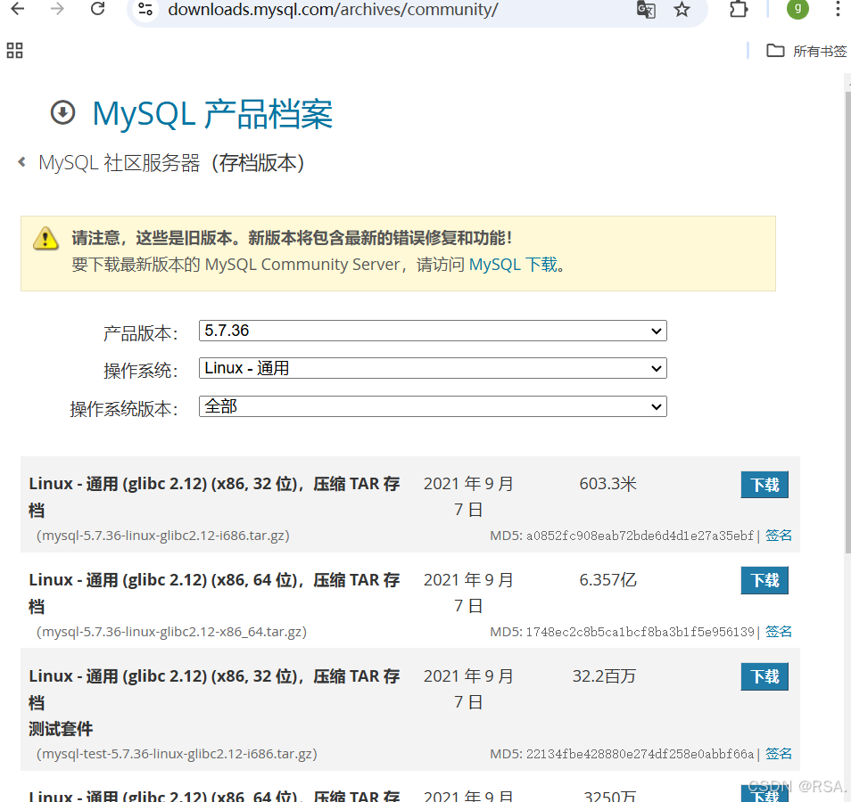The height and width of the screenshot is (802, 851).
Task: Download mysql-test-5.7.36 i686 test suite
Action: point(764,676)
